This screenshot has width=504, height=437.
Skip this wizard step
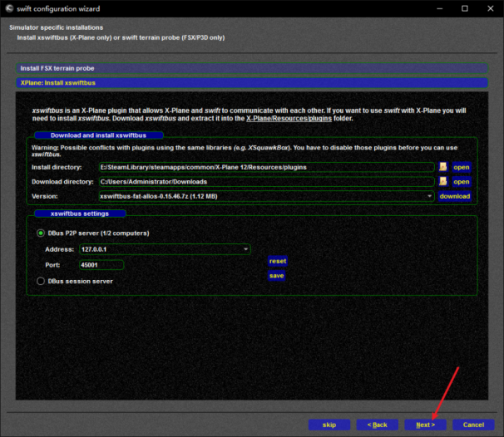click(329, 425)
